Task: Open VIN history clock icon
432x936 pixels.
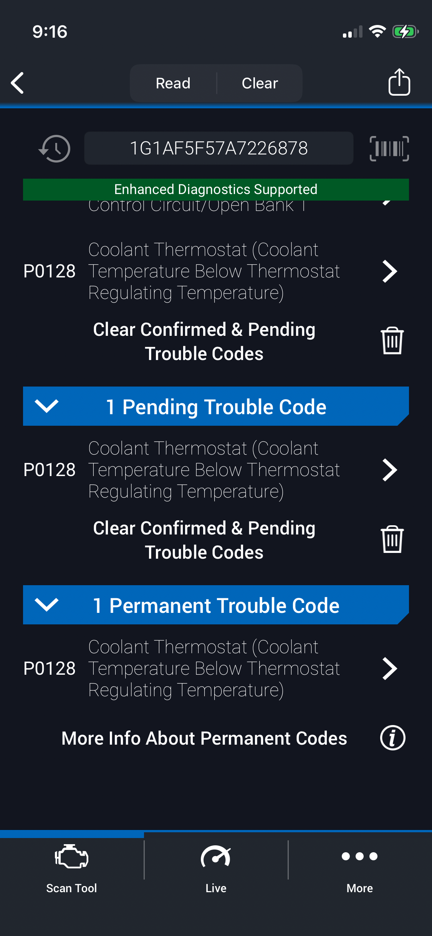Action: (x=55, y=148)
